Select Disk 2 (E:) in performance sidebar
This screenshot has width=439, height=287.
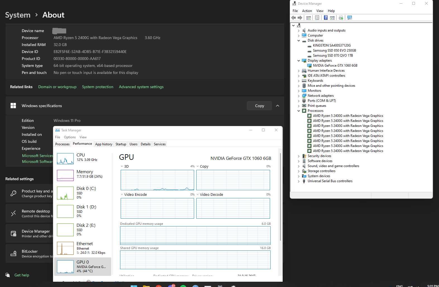coord(83,230)
